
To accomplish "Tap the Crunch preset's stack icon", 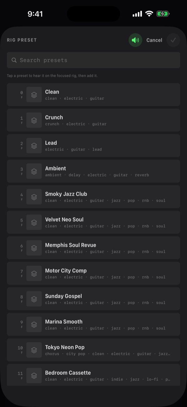I will pos(34,120).
